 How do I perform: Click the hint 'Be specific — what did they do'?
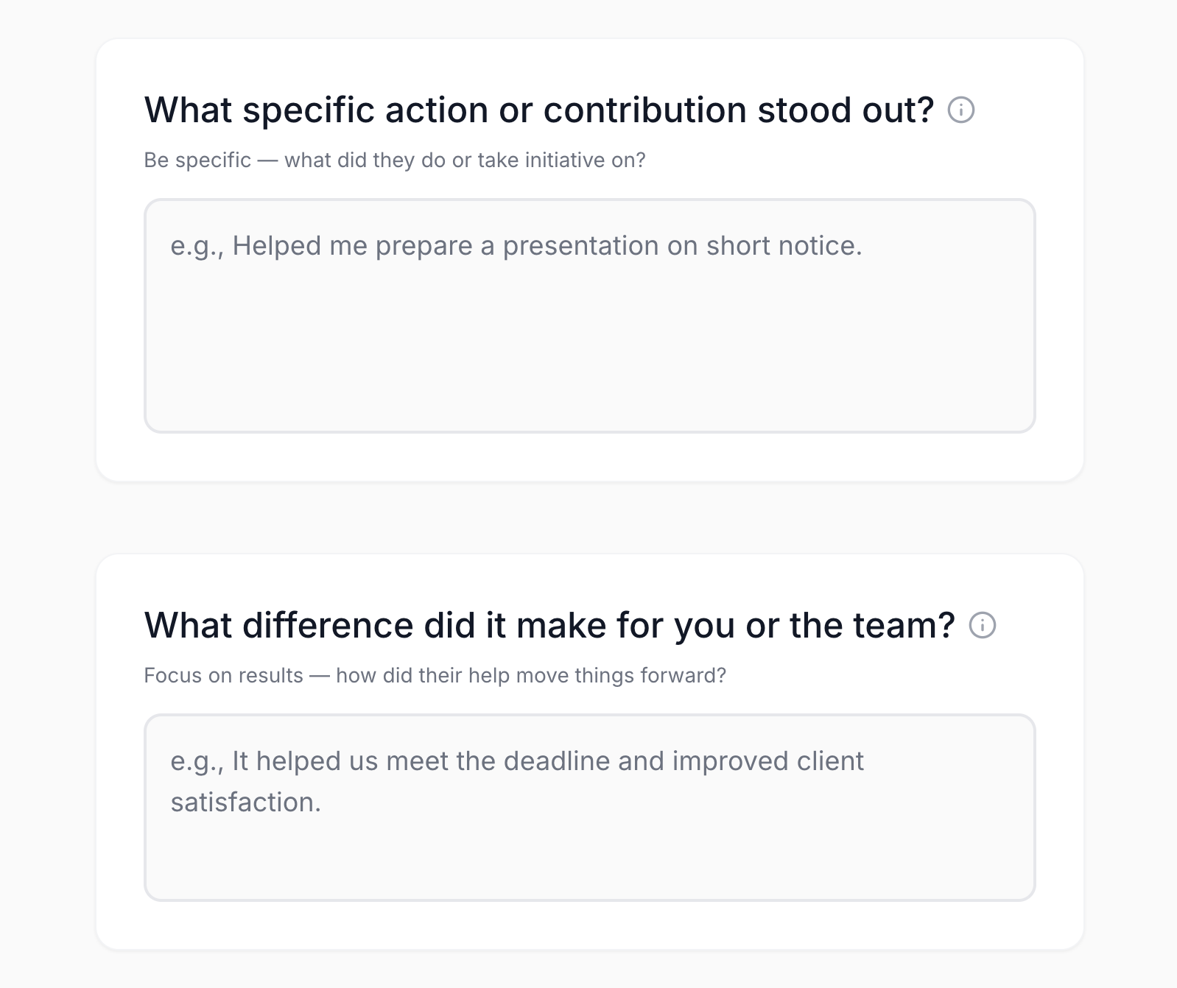pyautogui.click(x=395, y=160)
